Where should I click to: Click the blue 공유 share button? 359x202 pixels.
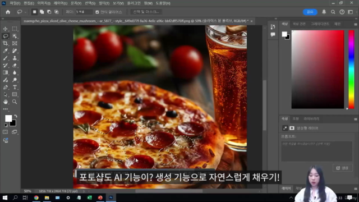click(x=310, y=12)
